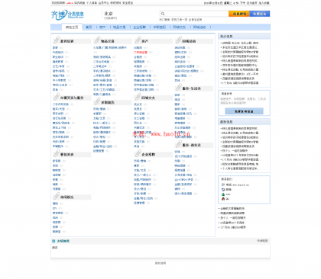Screen dimensions: 321x279
Task: Click the paperclip icon next to 餐饮美食
Action: (57, 153)
